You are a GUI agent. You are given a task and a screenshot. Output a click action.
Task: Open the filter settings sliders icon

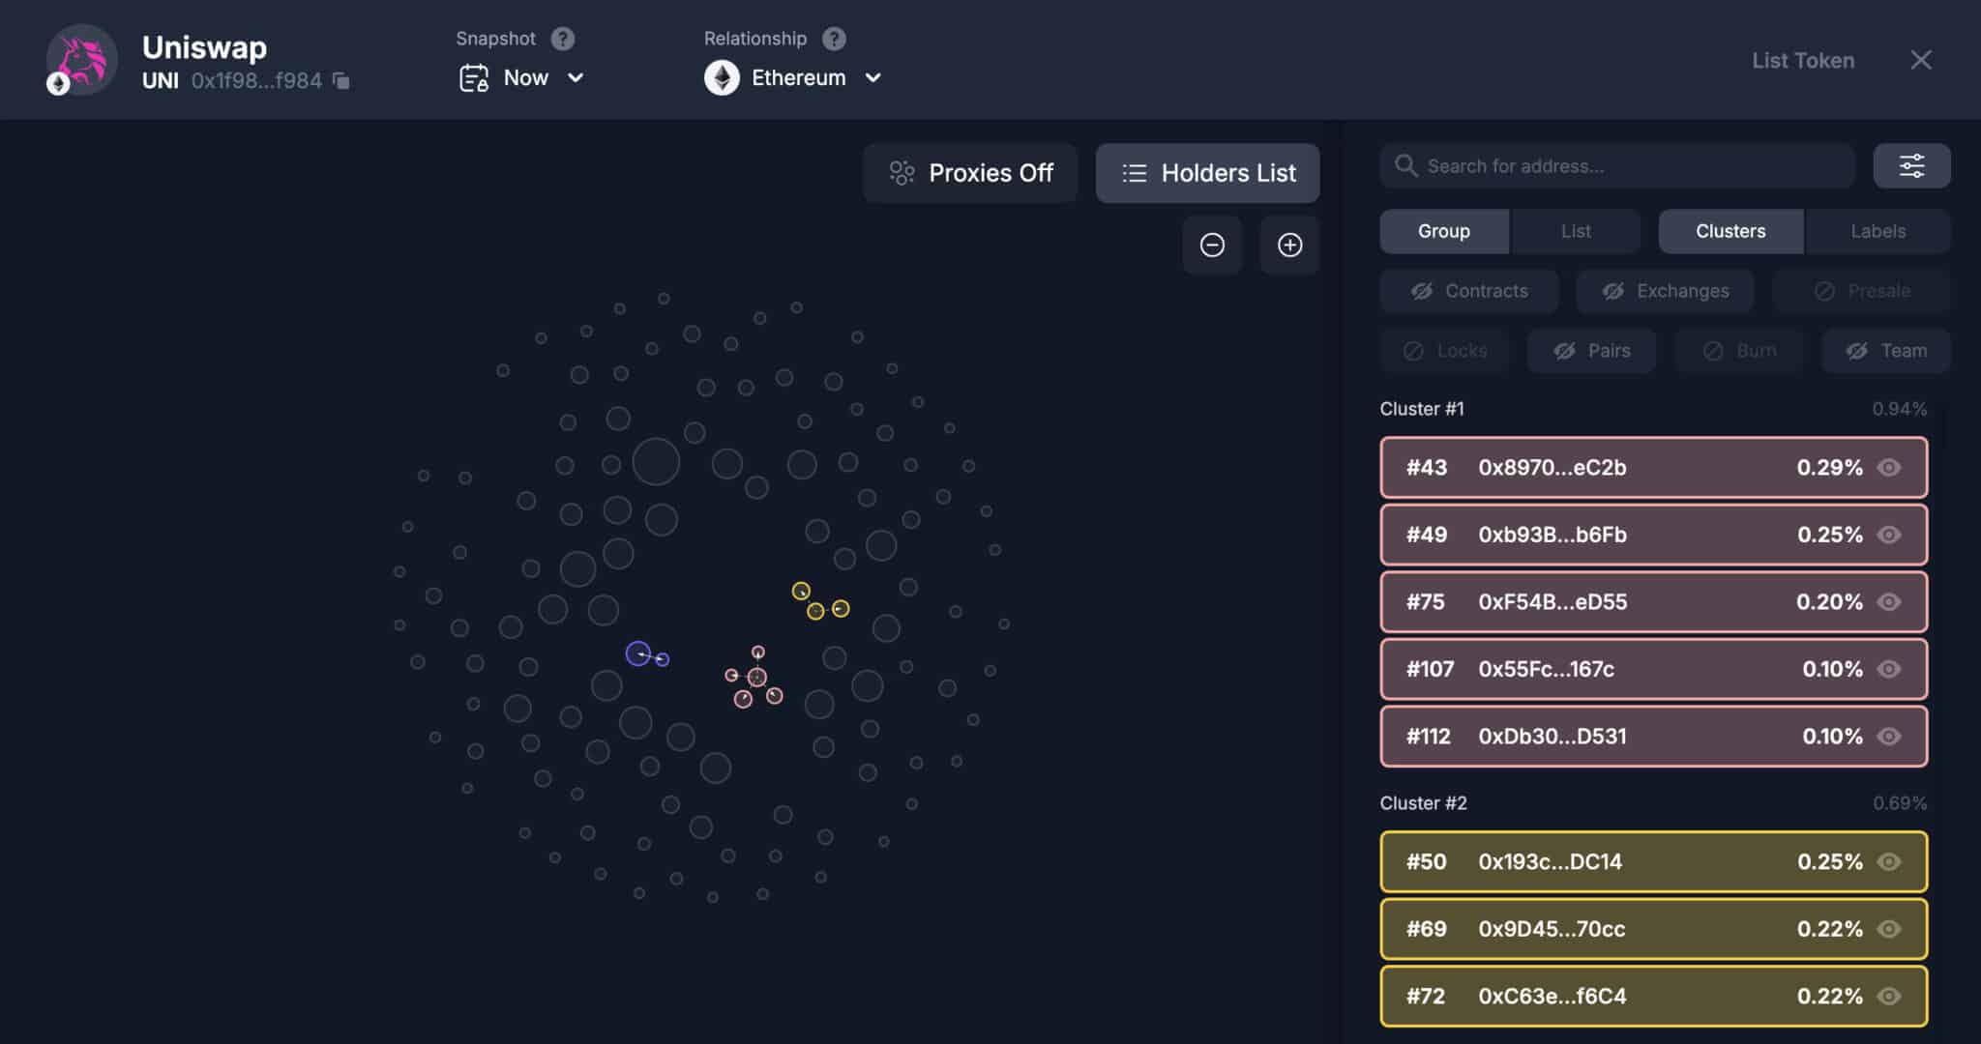pyautogui.click(x=1911, y=165)
